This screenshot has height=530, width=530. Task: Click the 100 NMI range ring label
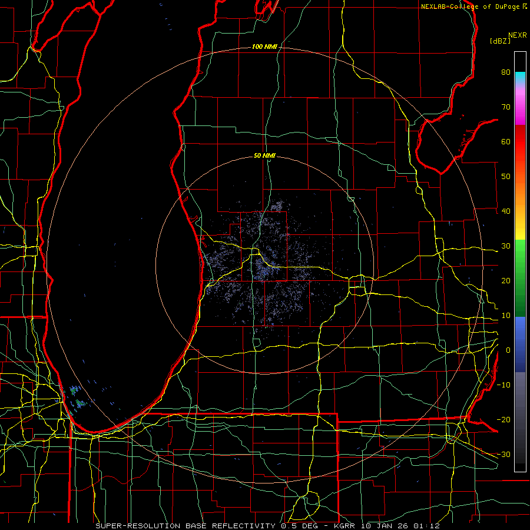click(264, 47)
